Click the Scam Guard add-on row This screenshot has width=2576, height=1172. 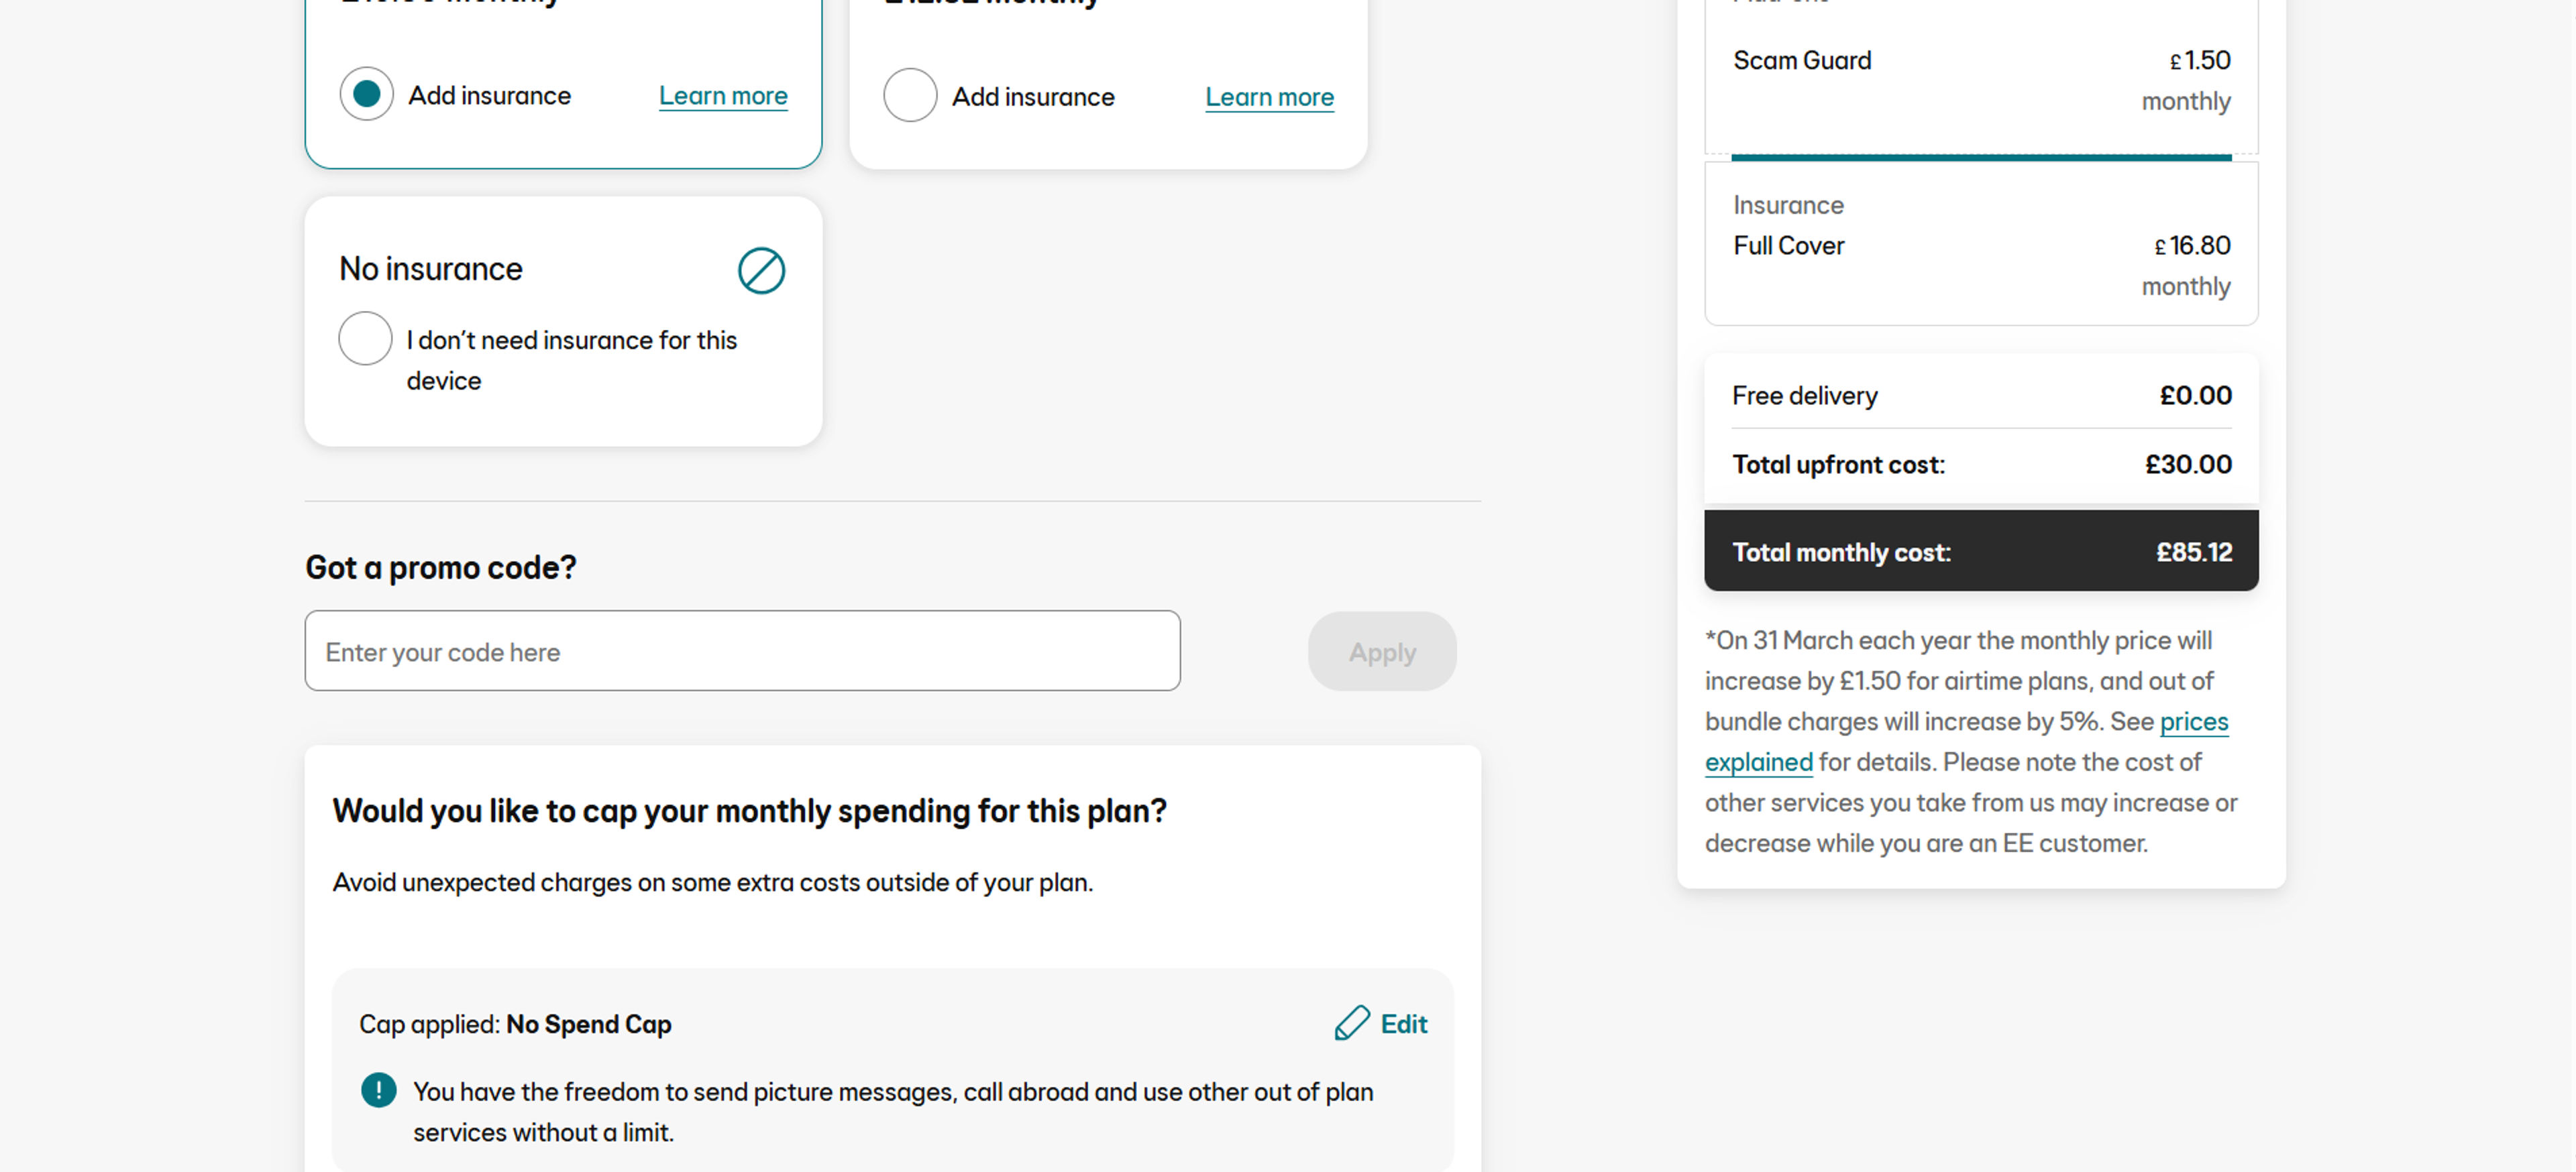pos(1981,80)
